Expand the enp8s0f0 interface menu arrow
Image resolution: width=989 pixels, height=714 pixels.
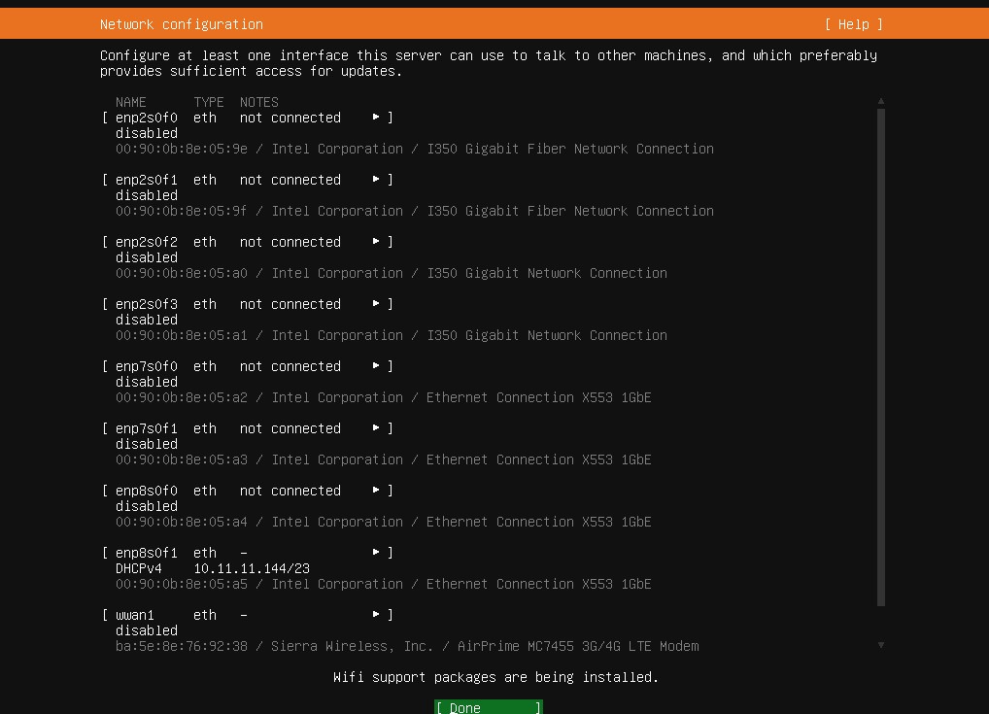(x=376, y=491)
